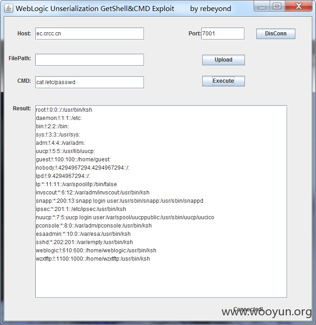This screenshot has height=325, width=316.
Task: Click the lpd:!:9 result line
Action: coord(63,176)
